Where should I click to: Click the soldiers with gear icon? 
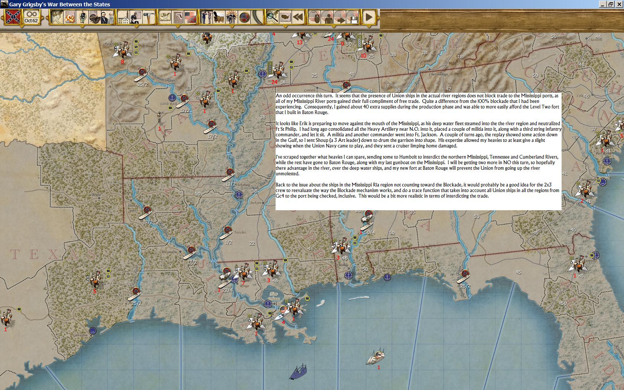tap(231, 17)
